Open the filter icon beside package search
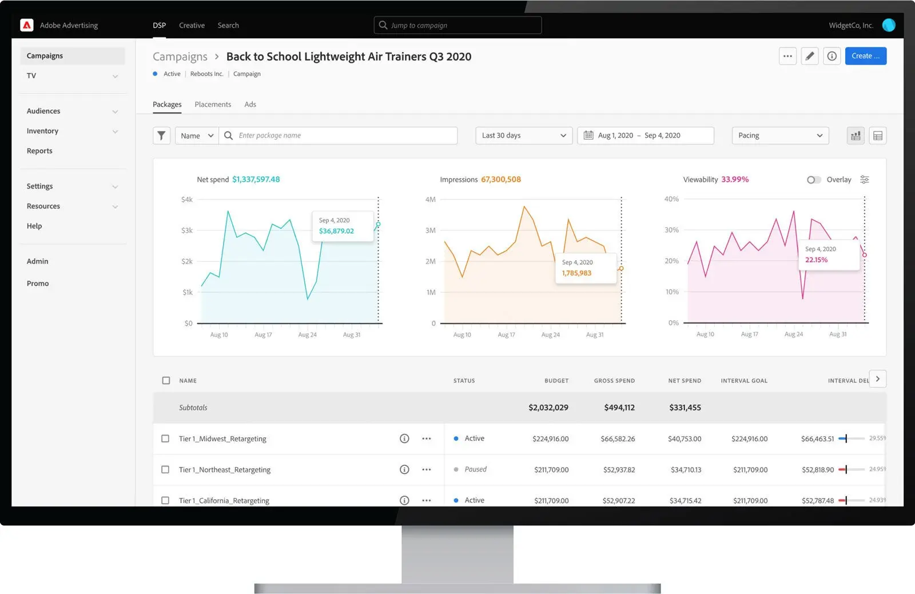Screen dimensions: 915x594 coord(161,135)
